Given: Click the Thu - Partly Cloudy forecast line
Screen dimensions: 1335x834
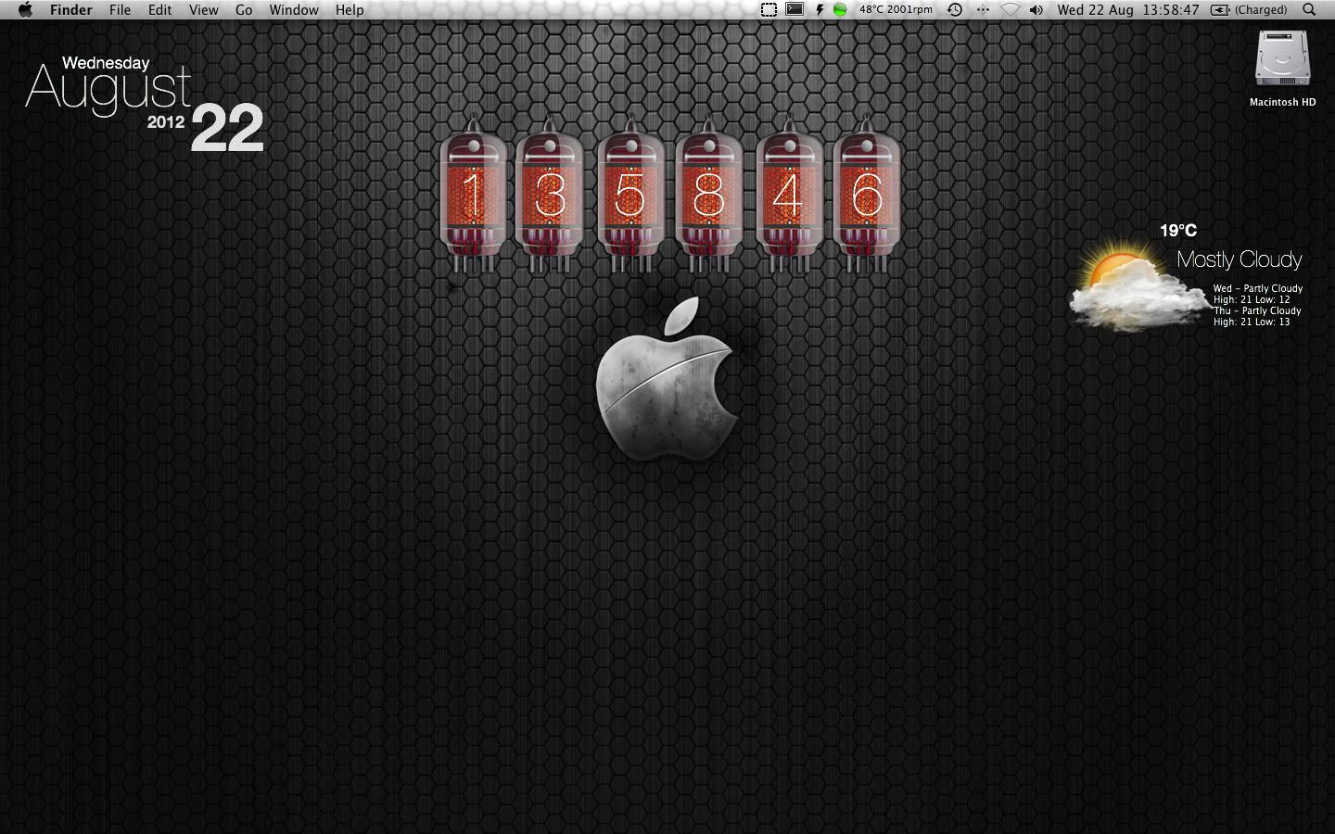Looking at the screenshot, I should click(x=1258, y=310).
